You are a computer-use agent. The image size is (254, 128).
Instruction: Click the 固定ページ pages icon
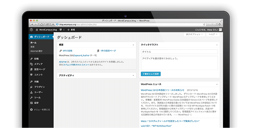coord(31,69)
